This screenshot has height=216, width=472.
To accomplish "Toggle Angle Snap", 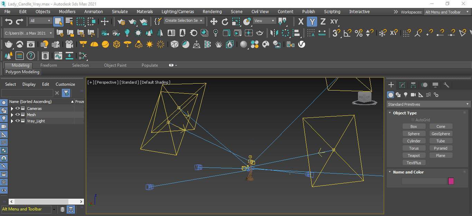I will [x=347, y=33].
